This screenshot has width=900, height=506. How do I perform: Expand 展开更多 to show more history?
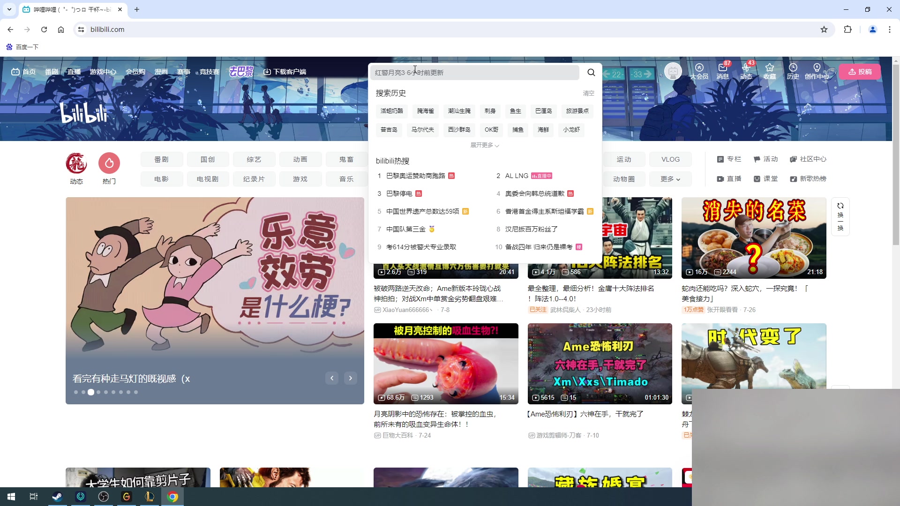point(484,145)
